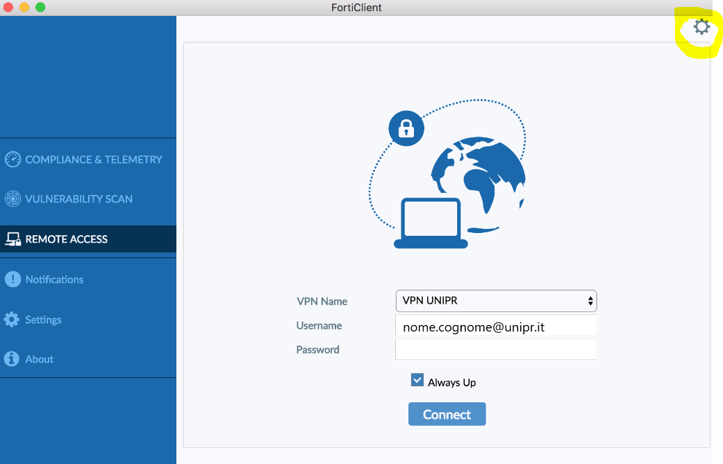Image resolution: width=723 pixels, height=464 pixels.
Task: Click the Vulnerability Scan radar icon
Action: [13, 199]
